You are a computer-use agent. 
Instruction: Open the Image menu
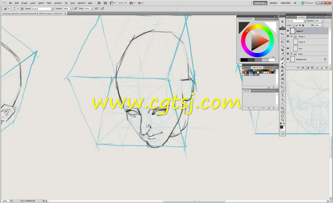click(x=25, y=3)
